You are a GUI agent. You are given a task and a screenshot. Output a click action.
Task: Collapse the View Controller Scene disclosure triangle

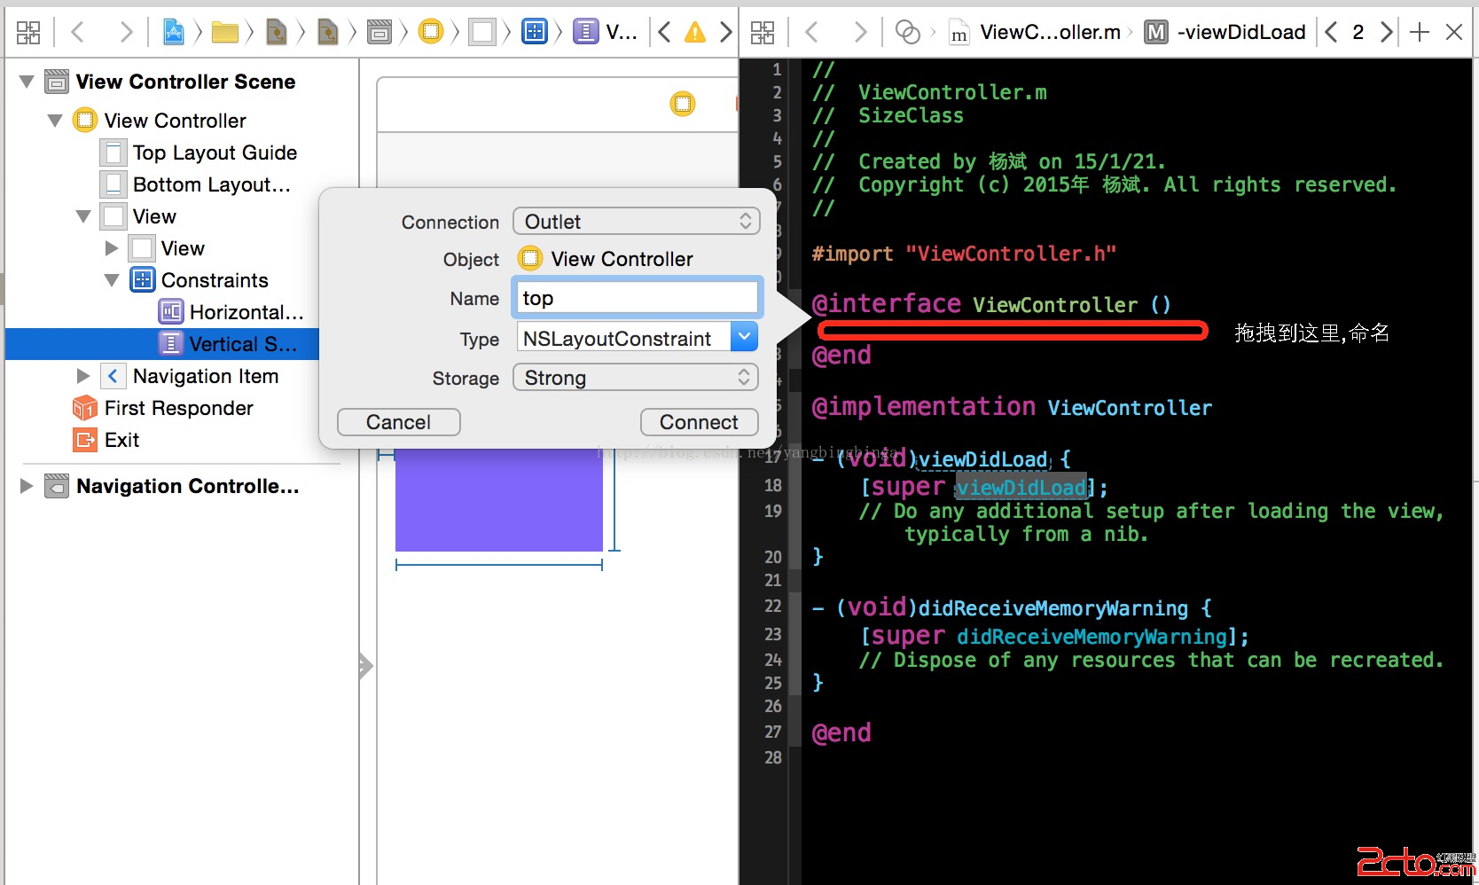[27, 82]
